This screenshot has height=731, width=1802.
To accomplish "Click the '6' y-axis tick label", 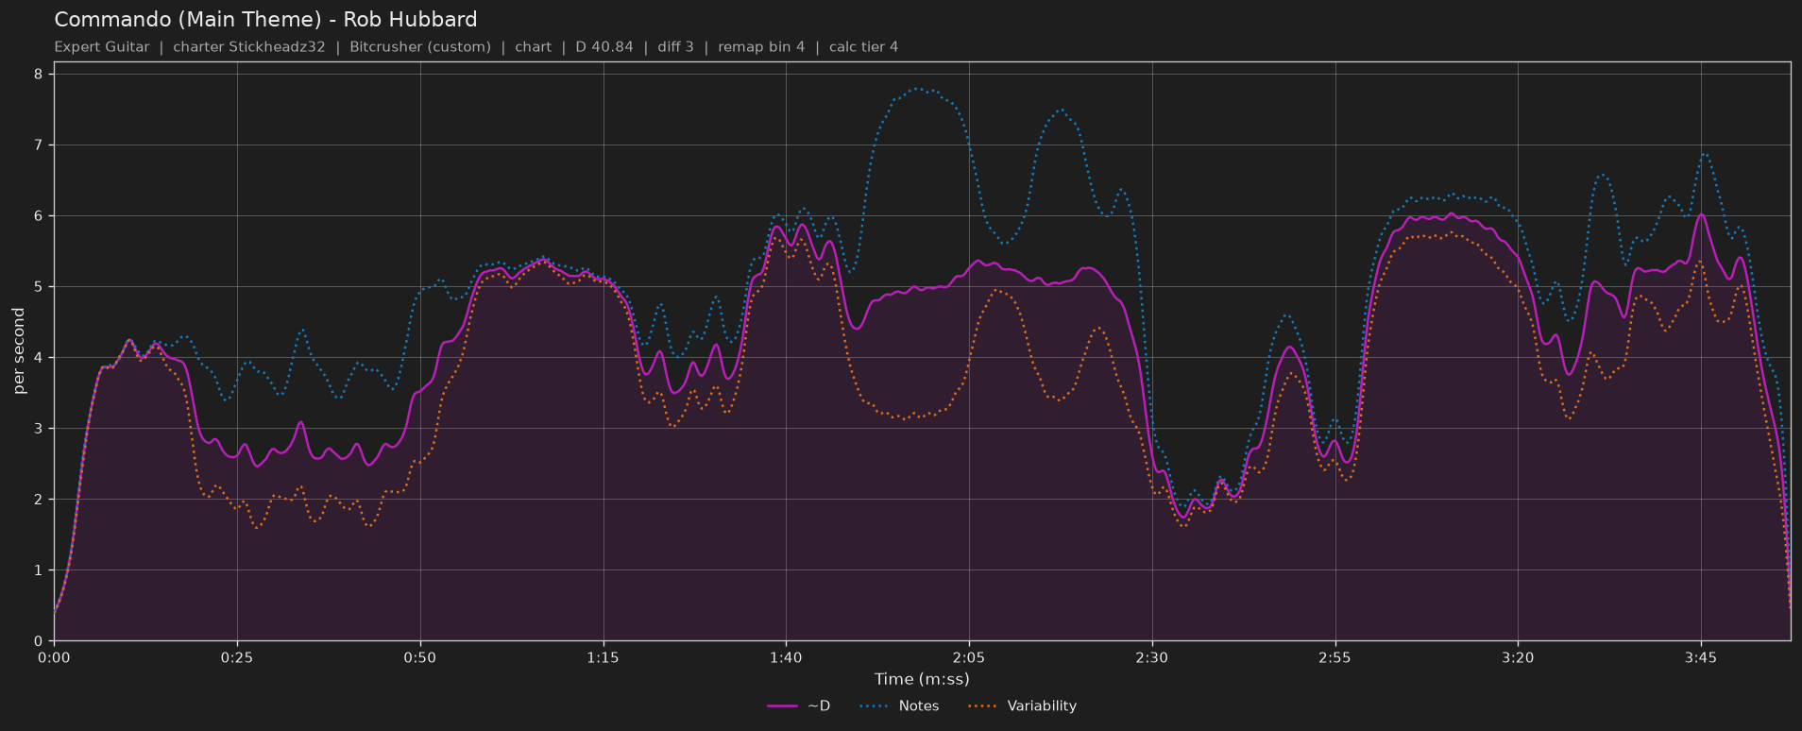I will [x=39, y=216].
